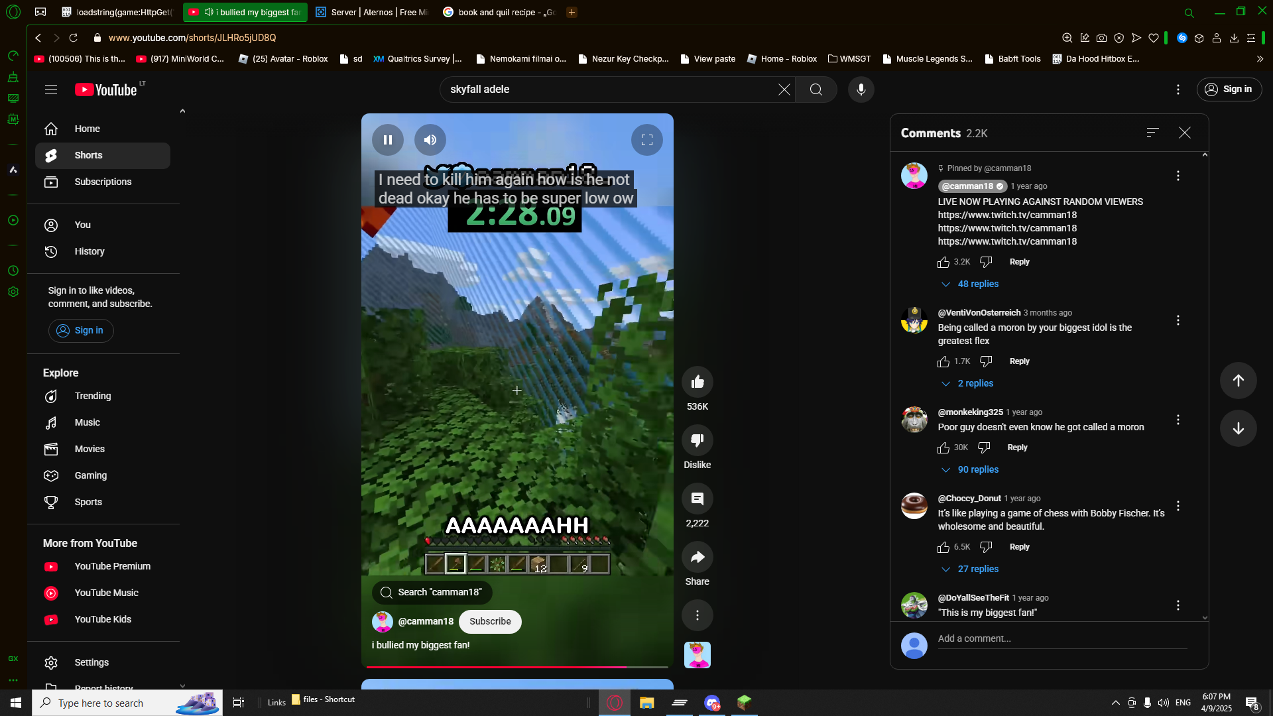This screenshot has height=716, width=1273.
Task: Open the sound thumbnail below Share
Action: tap(697, 655)
